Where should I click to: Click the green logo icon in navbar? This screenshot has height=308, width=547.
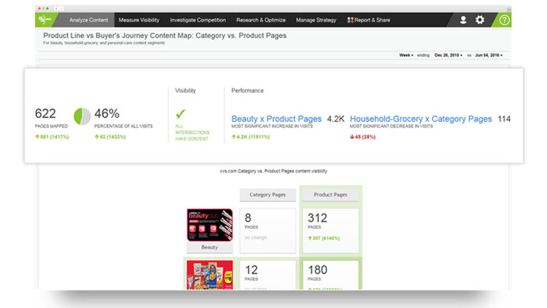pos(45,20)
